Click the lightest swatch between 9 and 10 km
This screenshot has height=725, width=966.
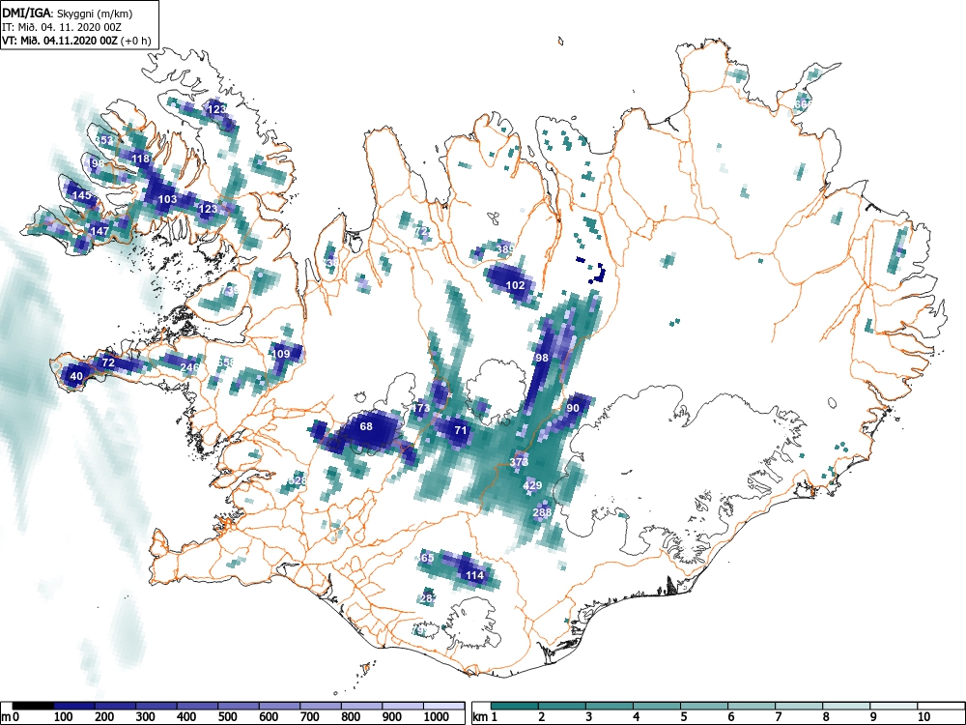pyautogui.click(x=894, y=706)
